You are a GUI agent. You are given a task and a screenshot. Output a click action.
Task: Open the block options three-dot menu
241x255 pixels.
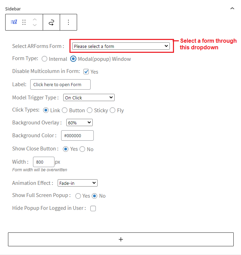click(x=68, y=22)
